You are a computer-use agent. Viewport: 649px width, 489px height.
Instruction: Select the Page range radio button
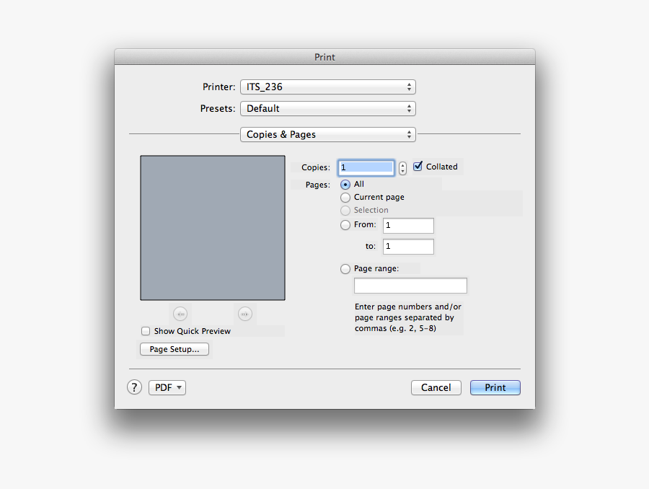[x=345, y=269]
